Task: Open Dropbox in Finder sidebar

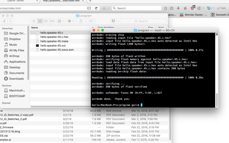Action: 12,39
